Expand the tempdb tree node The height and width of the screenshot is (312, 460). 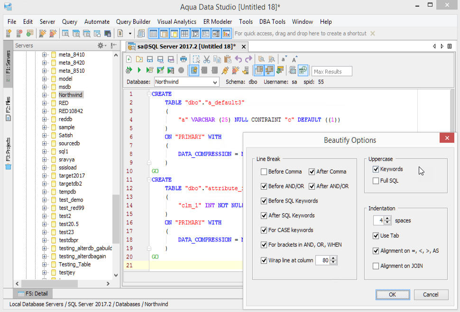pos(45,192)
